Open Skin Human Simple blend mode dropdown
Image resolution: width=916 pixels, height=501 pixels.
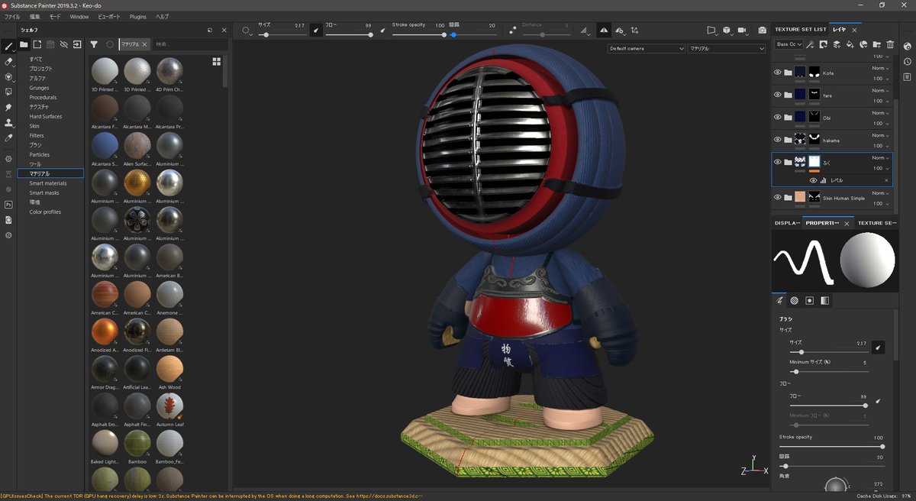(881, 192)
